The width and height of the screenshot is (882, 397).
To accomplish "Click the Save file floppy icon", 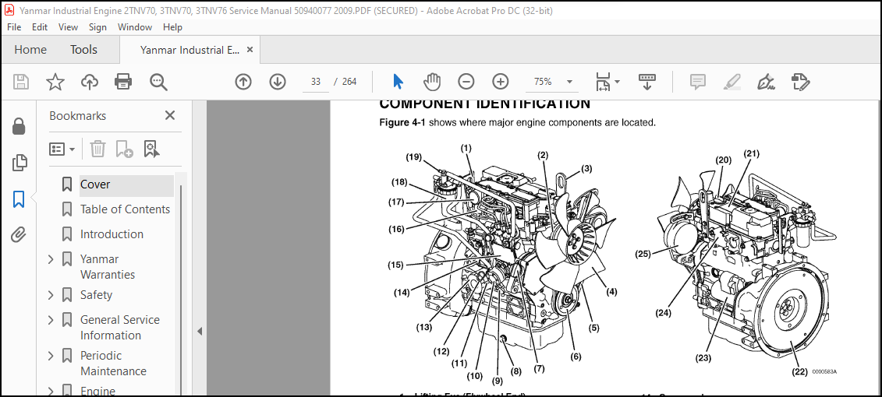I will click(21, 82).
